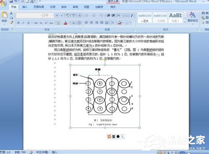Click the Copy icon in clipboard group
This screenshot has height=154, width=209.
pos(11,18)
